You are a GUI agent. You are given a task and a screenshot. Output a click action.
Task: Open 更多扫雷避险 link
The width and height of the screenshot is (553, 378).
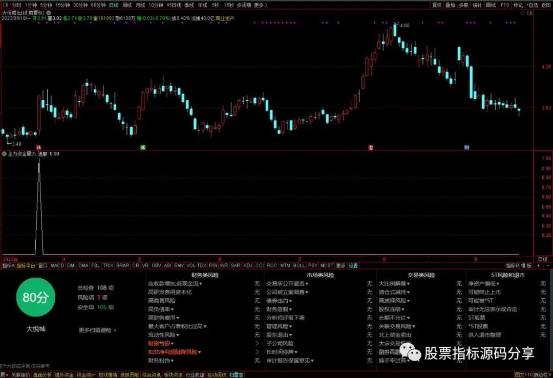pos(97,330)
